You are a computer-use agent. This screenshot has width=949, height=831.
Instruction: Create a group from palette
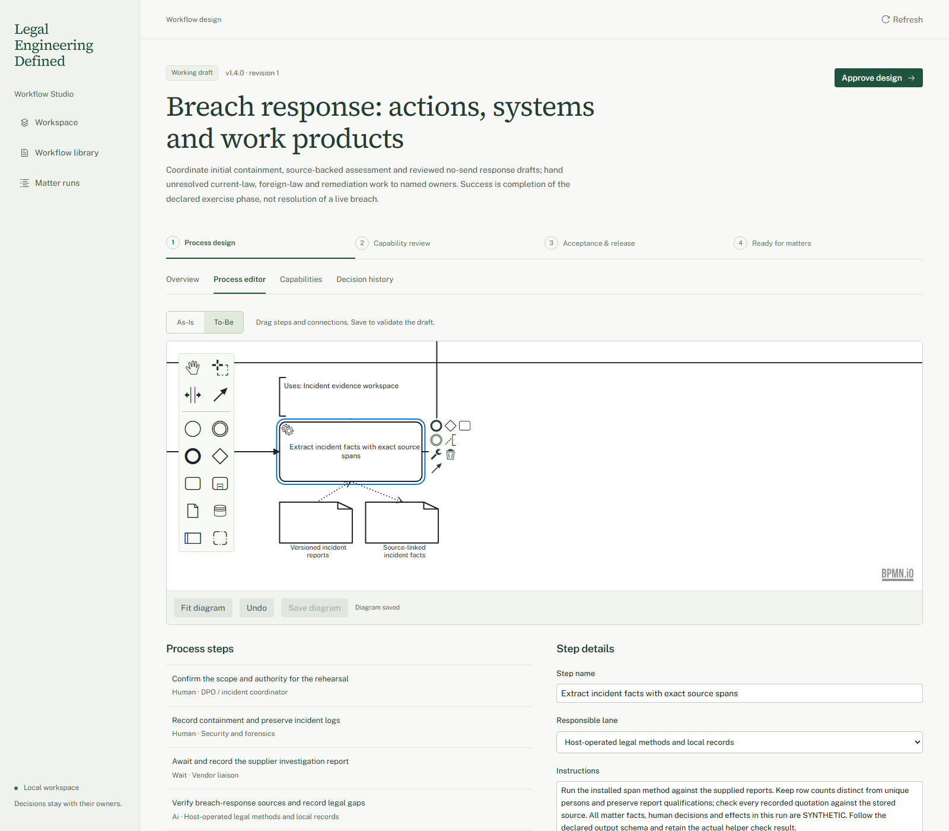220,538
